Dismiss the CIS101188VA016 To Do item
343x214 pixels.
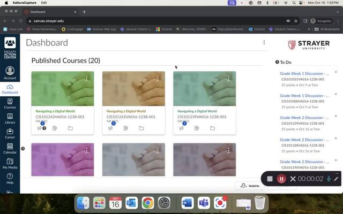tap(336, 138)
